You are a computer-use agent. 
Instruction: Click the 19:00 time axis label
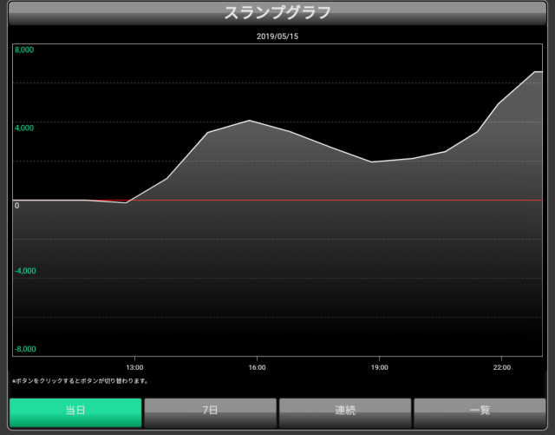[x=378, y=367]
